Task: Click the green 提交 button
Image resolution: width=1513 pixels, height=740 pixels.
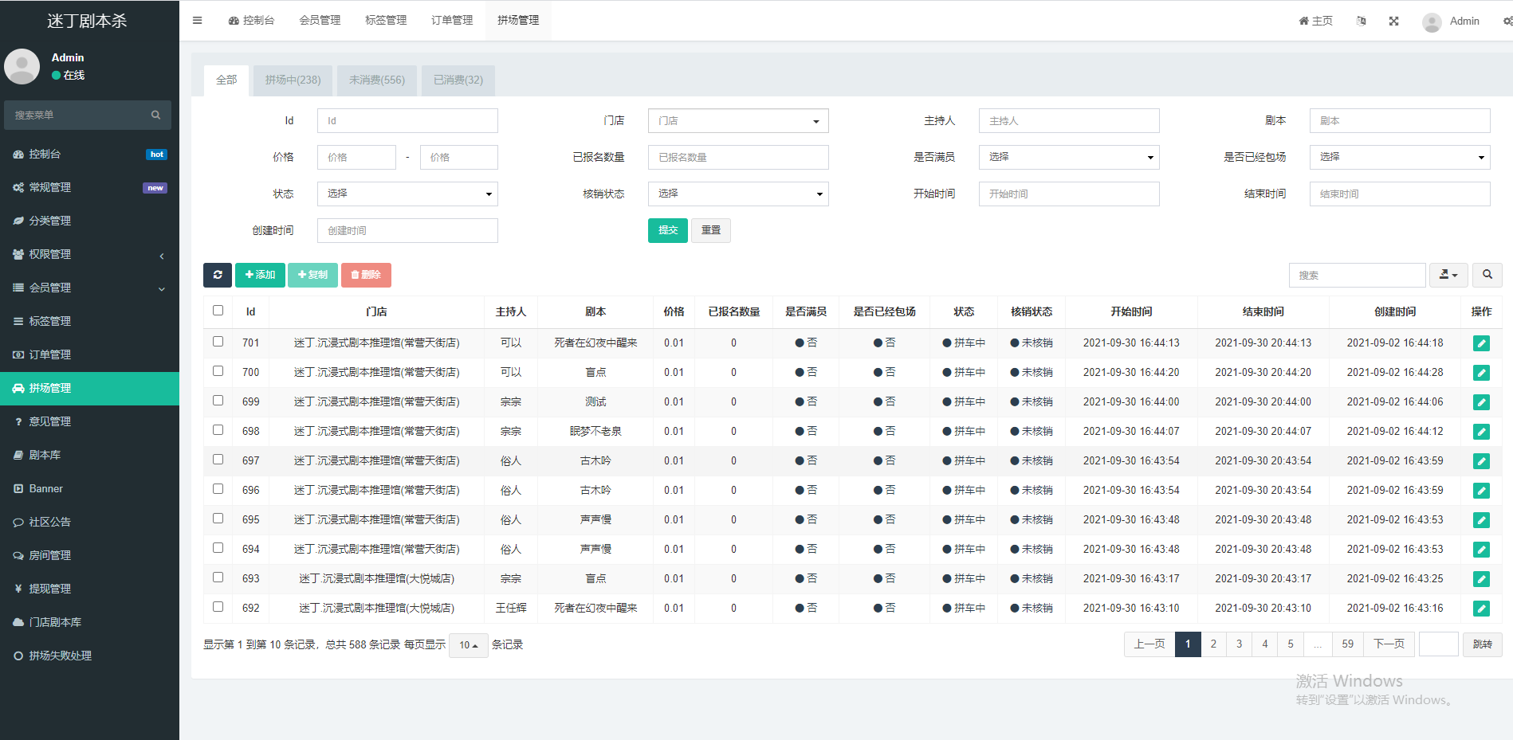Action: [x=667, y=230]
